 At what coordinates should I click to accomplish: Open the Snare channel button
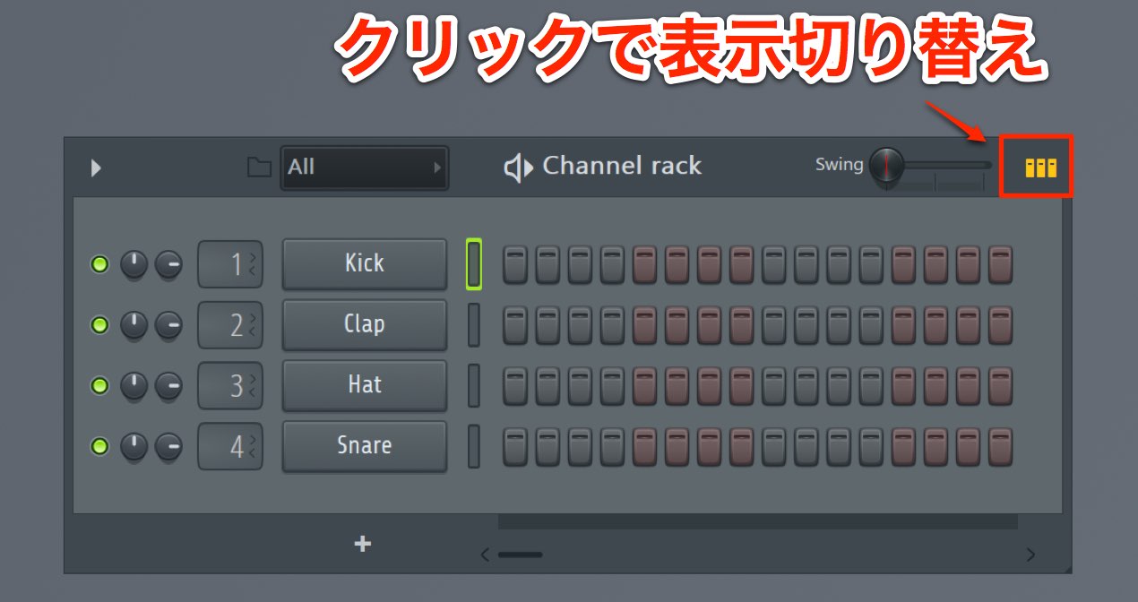coord(365,446)
